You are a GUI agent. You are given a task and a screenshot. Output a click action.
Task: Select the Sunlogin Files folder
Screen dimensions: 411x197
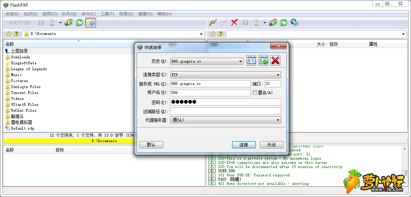coord(26,87)
